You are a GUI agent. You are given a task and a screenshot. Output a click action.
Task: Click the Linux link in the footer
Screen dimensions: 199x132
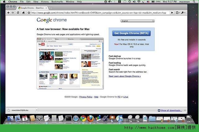point(126,97)
